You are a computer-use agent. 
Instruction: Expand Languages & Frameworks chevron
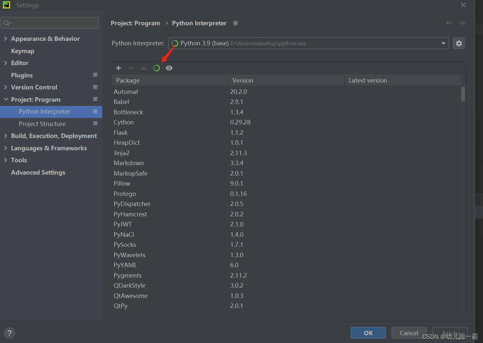pyautogui.click(x=6, y=148)
